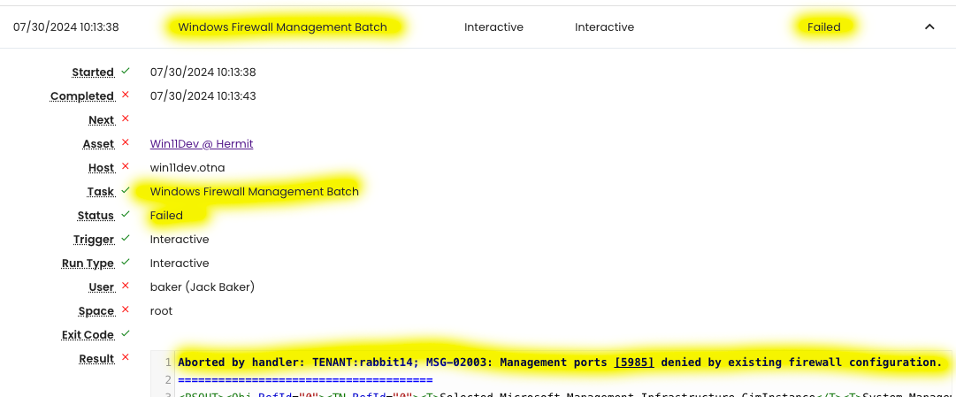Click the 5985 port link in result

click(x=634, y=363)
